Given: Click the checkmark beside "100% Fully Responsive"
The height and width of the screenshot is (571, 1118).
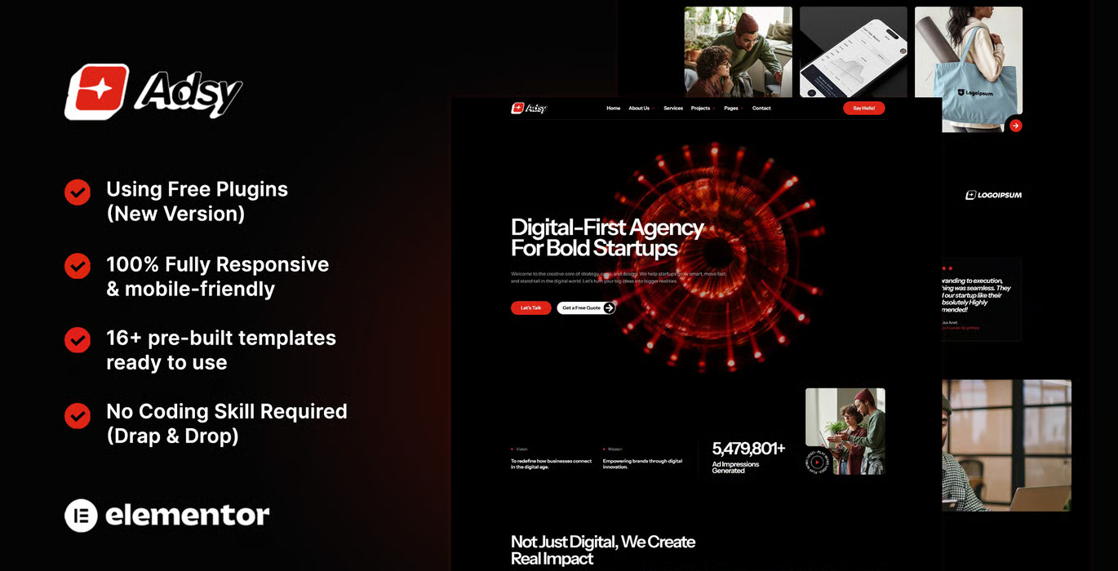Looking at the screenshot, I should [x=77, y=267].
